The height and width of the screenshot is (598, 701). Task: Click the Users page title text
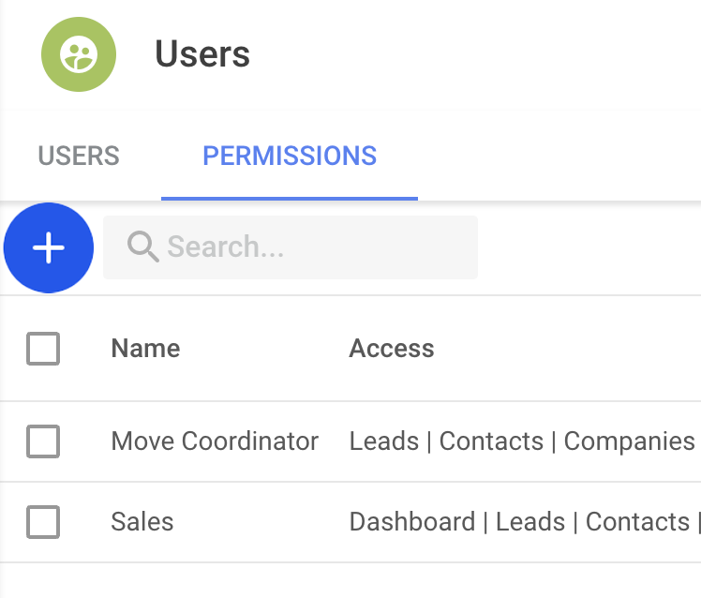pyautogui.click(x=202, y=54)
